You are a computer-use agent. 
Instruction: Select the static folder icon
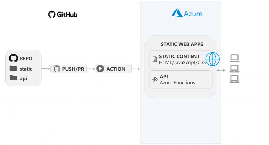point(13,68)
